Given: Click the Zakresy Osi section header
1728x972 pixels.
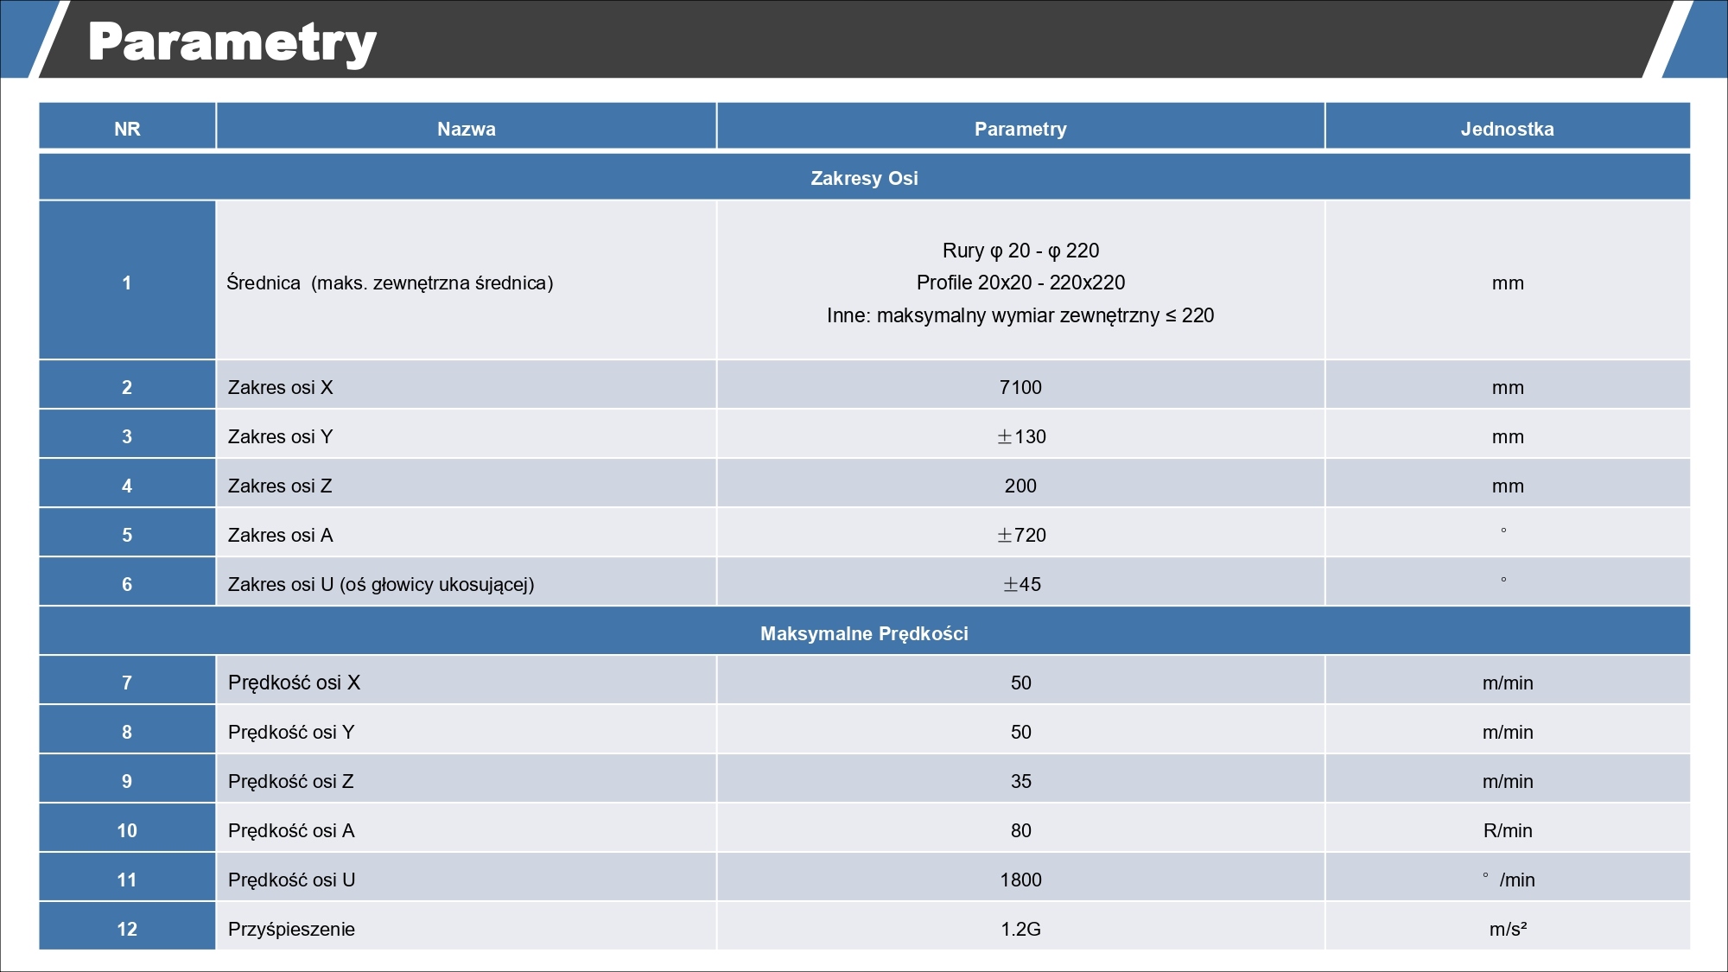Looking at the screenshot, I should pos(864,178).
